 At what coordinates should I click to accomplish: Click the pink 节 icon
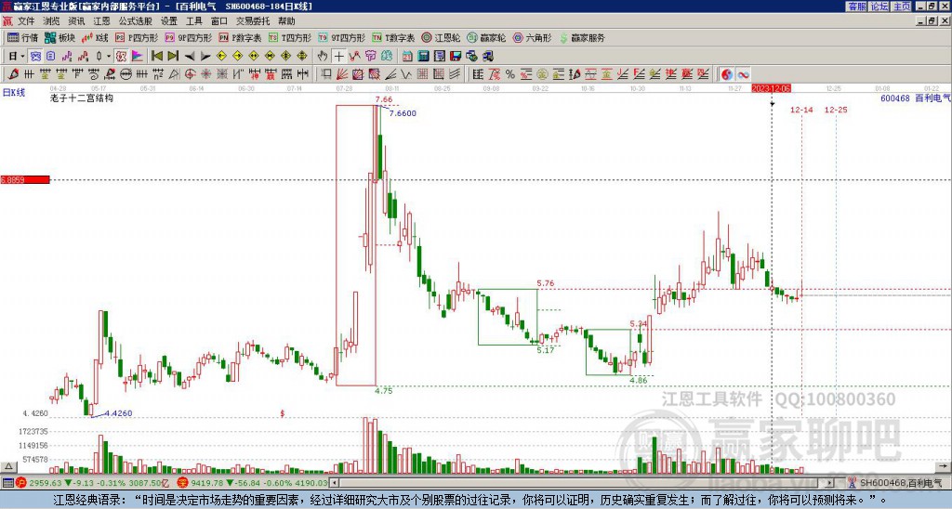click(x=371, y=56)
